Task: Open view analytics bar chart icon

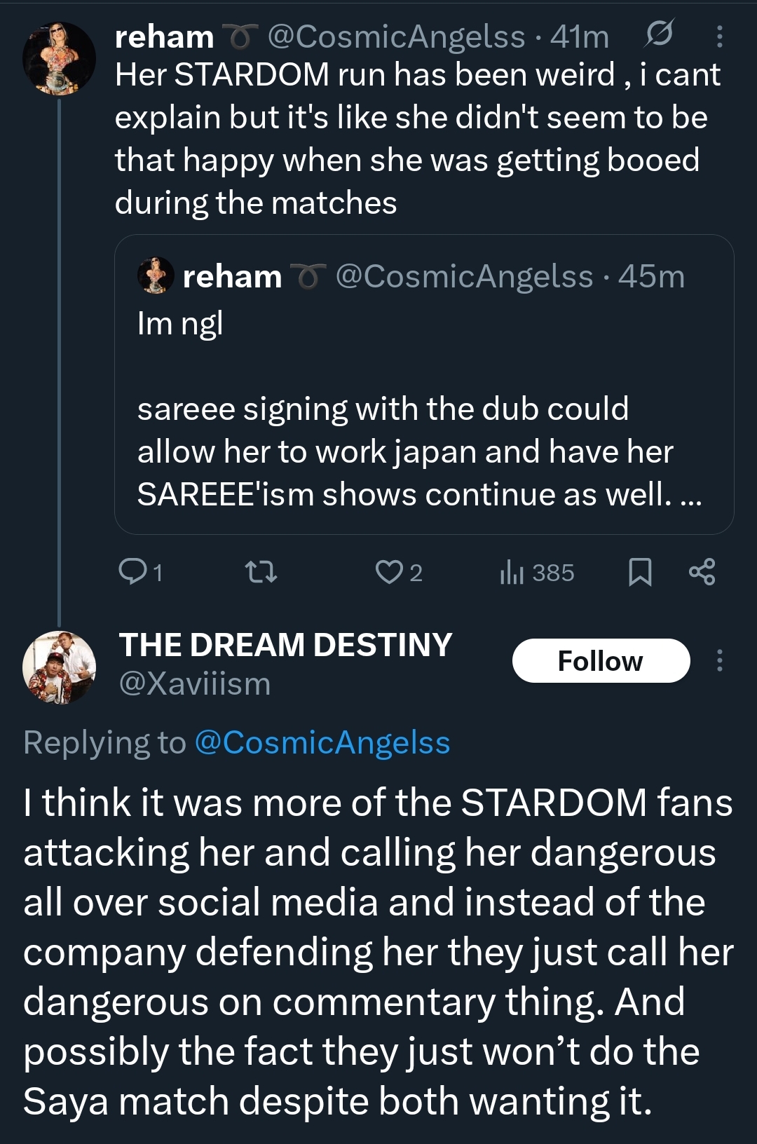Action: [512, 572]
